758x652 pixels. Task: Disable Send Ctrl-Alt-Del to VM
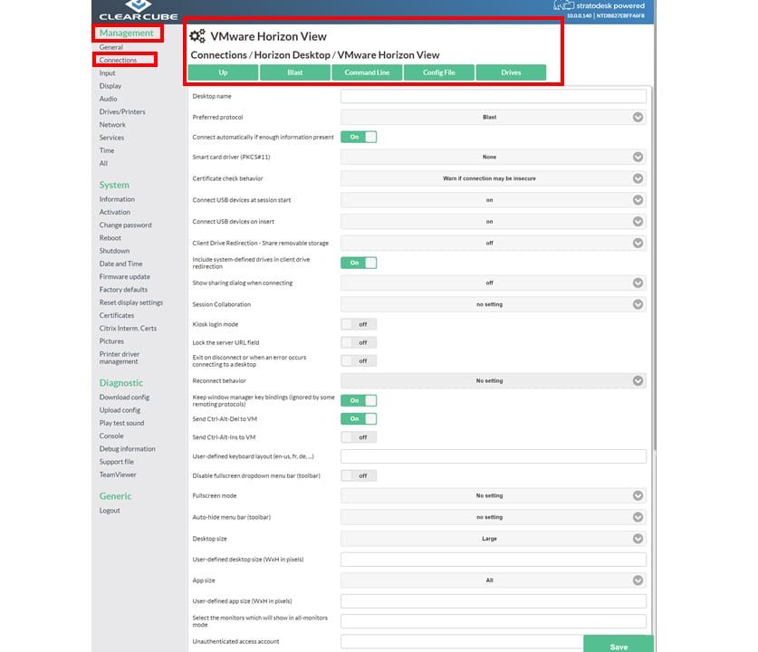[x=359, y=419]
